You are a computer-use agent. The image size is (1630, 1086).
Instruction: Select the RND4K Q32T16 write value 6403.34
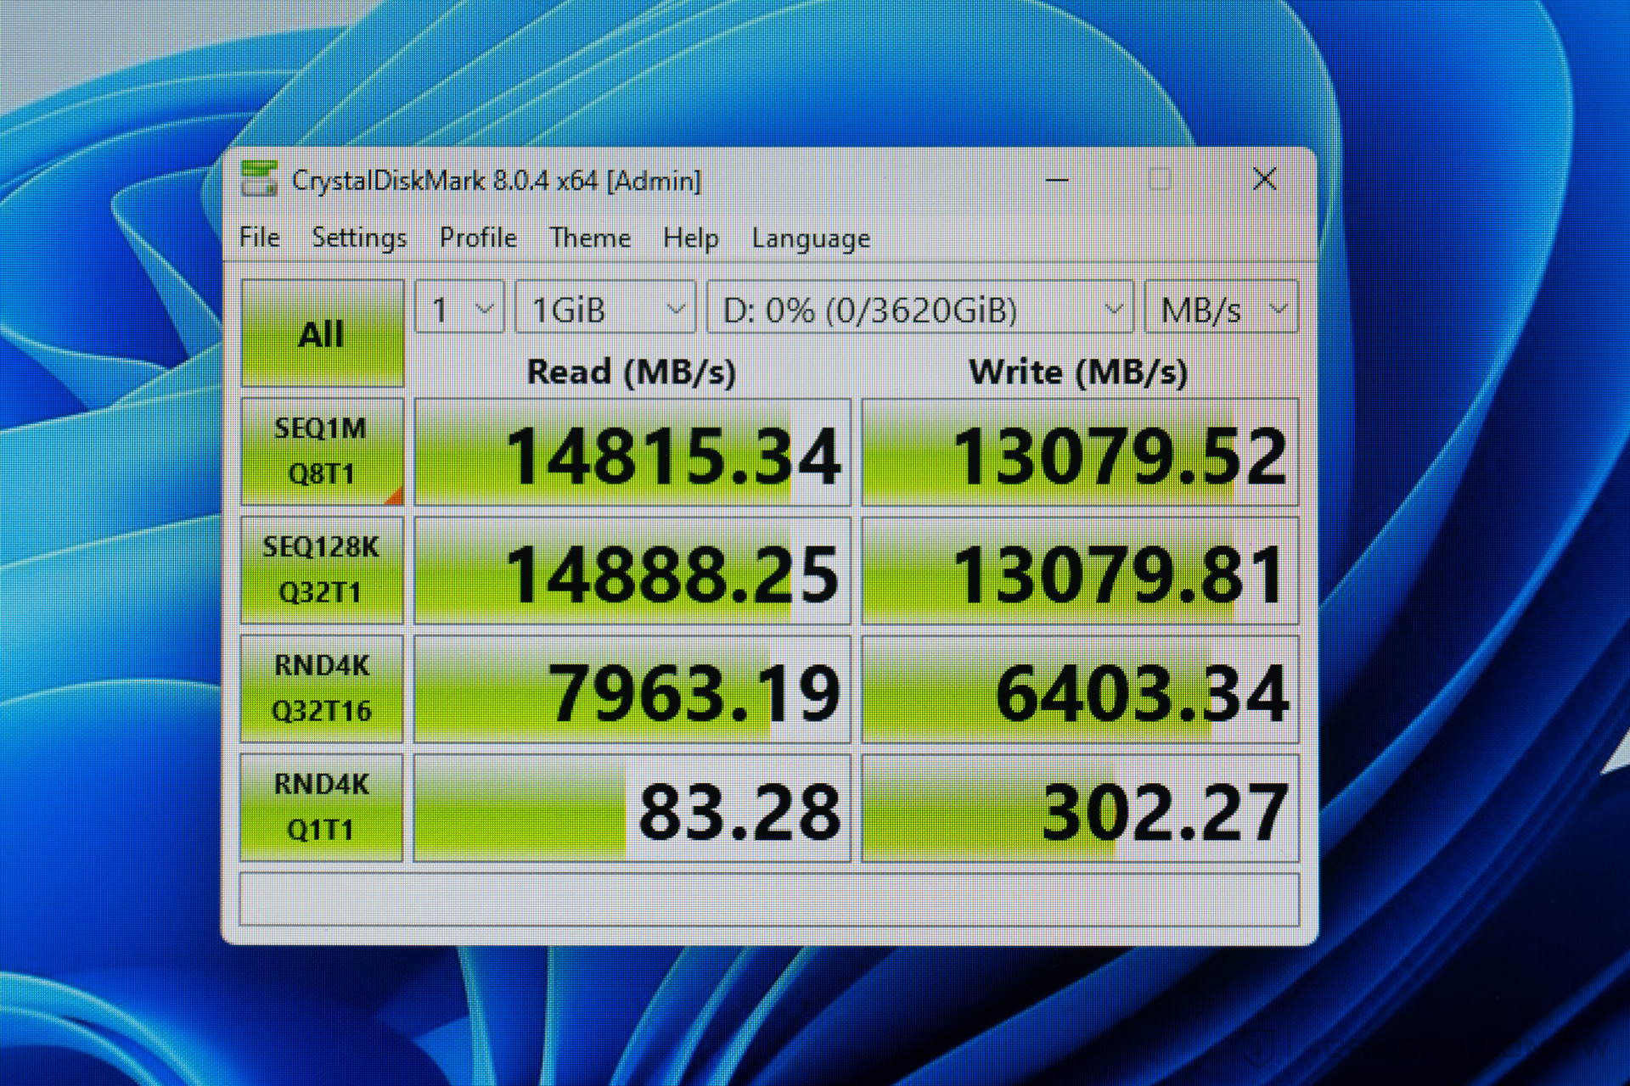1080,690
